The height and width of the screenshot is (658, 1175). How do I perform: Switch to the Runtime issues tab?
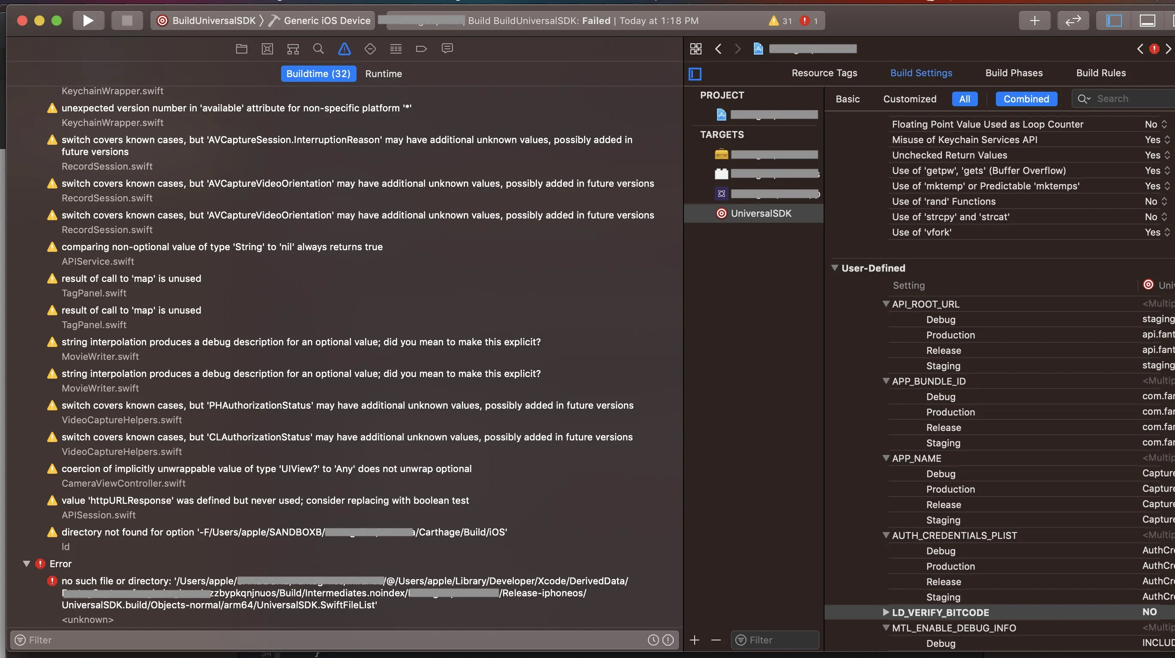point(383,74)
